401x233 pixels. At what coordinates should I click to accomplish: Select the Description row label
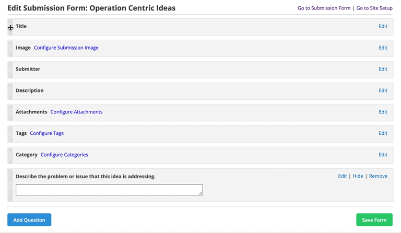30,90
